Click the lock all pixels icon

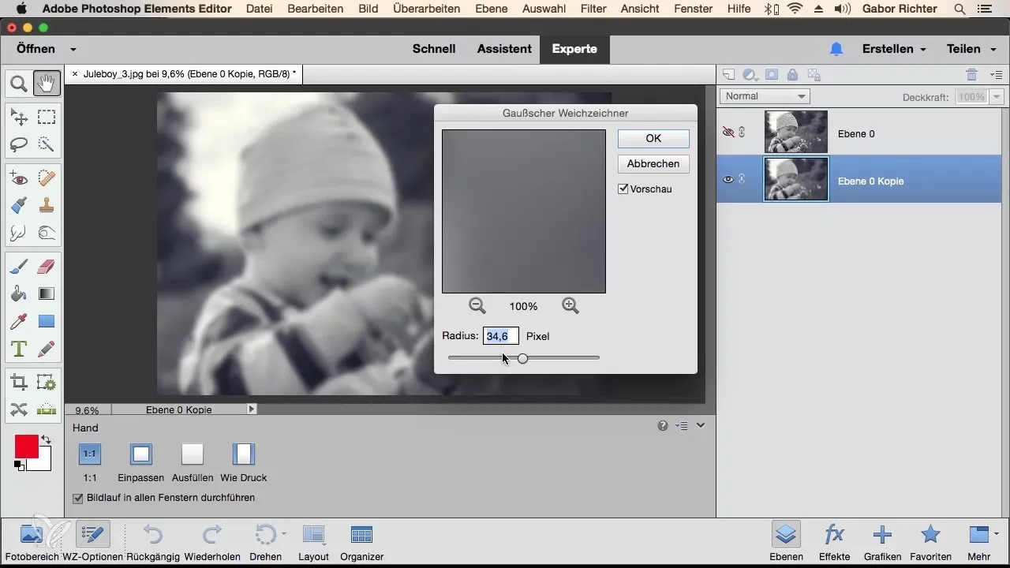792,75
